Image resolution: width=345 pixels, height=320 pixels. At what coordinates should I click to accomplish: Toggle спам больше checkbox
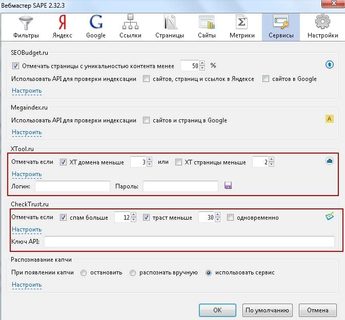(x=63, y=218)
